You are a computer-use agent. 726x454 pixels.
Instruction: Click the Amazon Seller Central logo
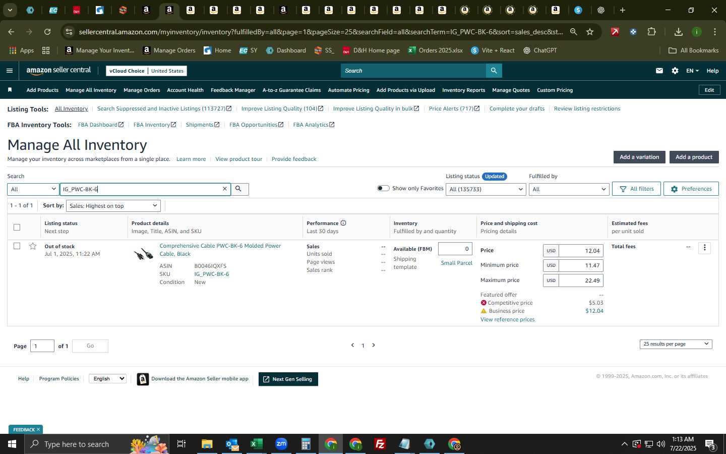58,71
